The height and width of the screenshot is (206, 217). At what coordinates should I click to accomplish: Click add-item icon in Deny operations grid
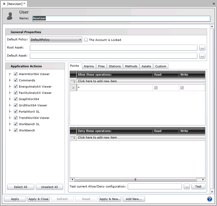pyautogui.click(x=73, y=137)
